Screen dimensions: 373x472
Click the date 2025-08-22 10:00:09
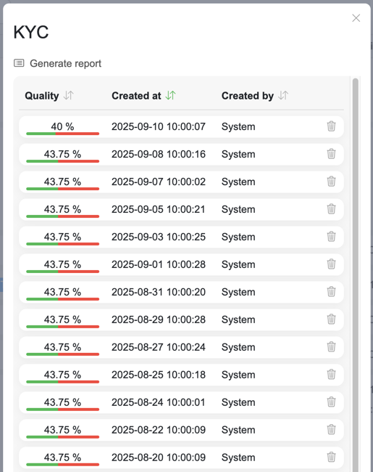coord(159,430)
